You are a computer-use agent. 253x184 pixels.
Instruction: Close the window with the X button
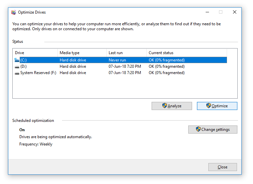[235, 12]
